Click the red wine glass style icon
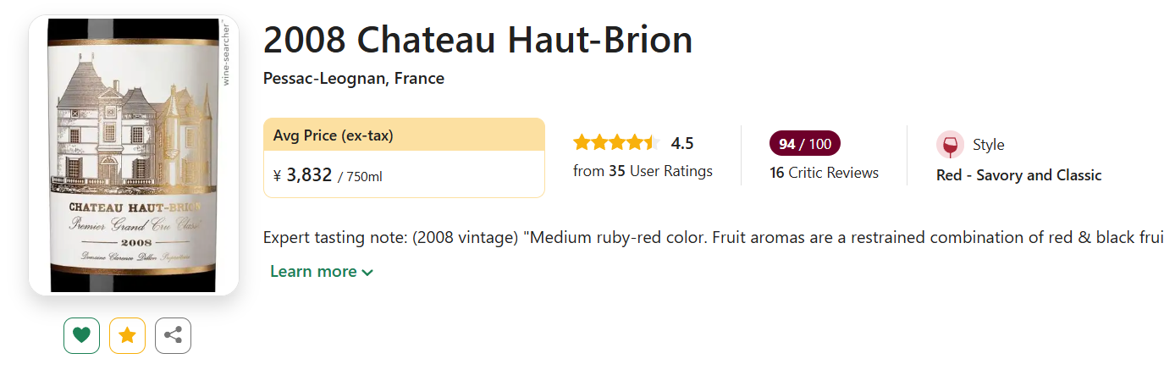1164x381 pixels. (x=950, y=145)
